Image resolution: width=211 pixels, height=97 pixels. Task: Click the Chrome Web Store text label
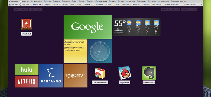100,83
